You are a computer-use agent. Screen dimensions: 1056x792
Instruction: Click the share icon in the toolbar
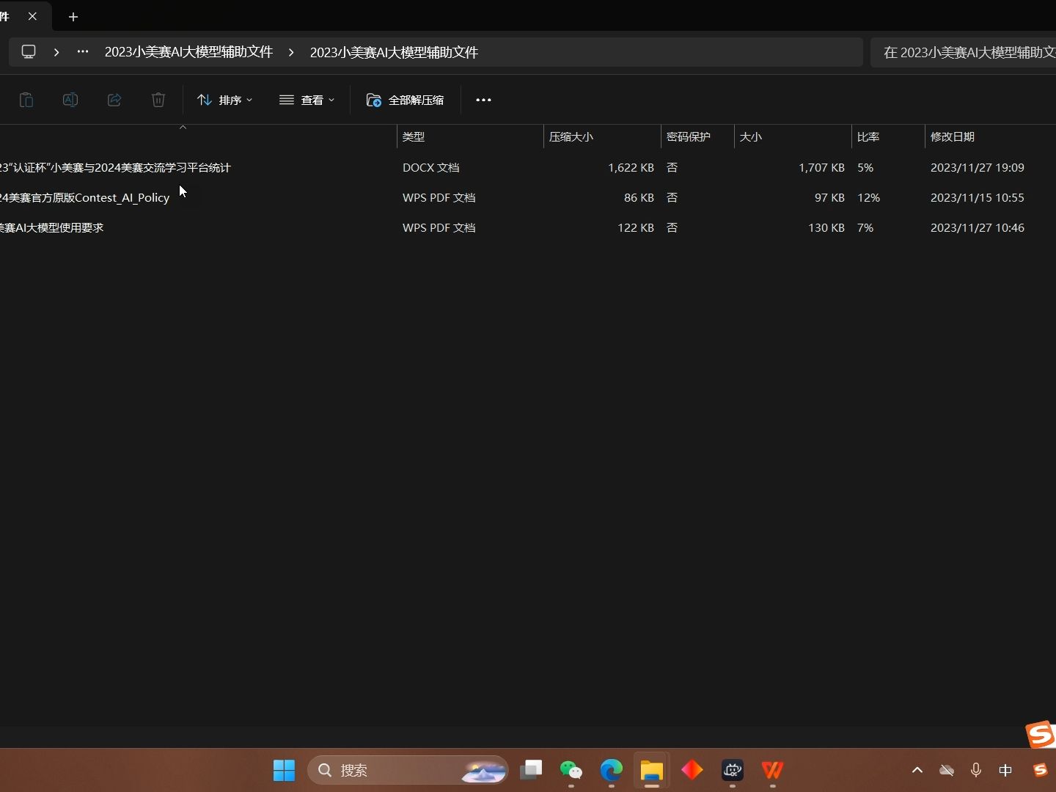114,100
